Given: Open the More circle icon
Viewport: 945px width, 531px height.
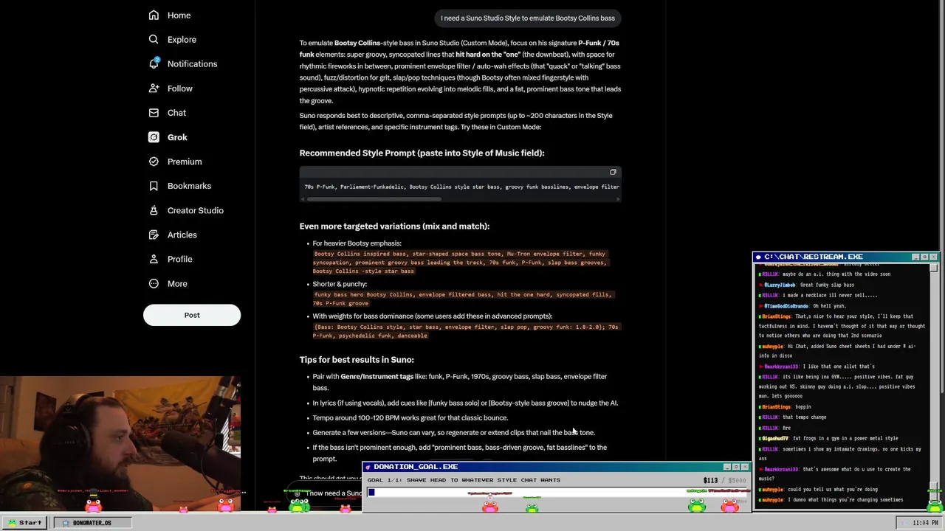Looking at the screenshot, I should point(154,283).
